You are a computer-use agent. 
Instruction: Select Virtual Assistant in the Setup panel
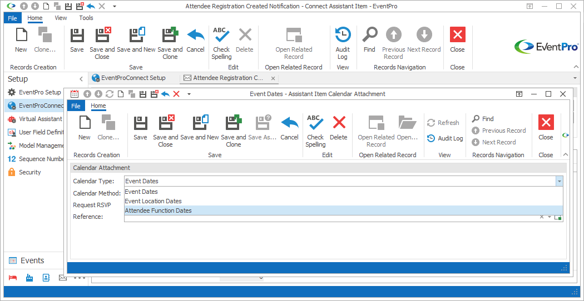(35, 119)
